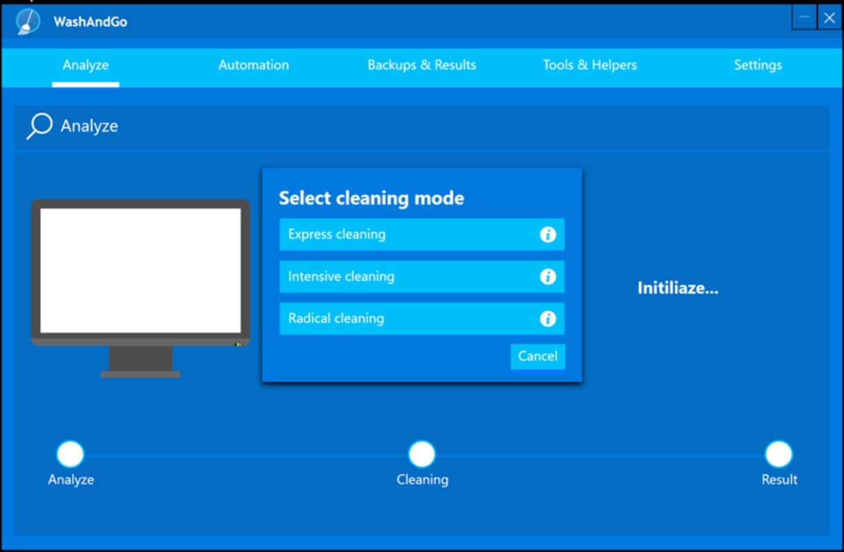Image resolution: width=844 pixels, height=552 pixels.
Task: Choose Express cleaning mode
Action: click(422, 235)
